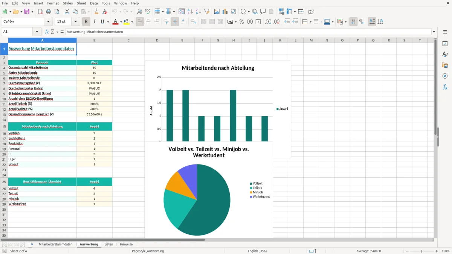Open the Open-file dropdown arrow
The width and height of the screenshot is (452, 254).
coord(20,12)
